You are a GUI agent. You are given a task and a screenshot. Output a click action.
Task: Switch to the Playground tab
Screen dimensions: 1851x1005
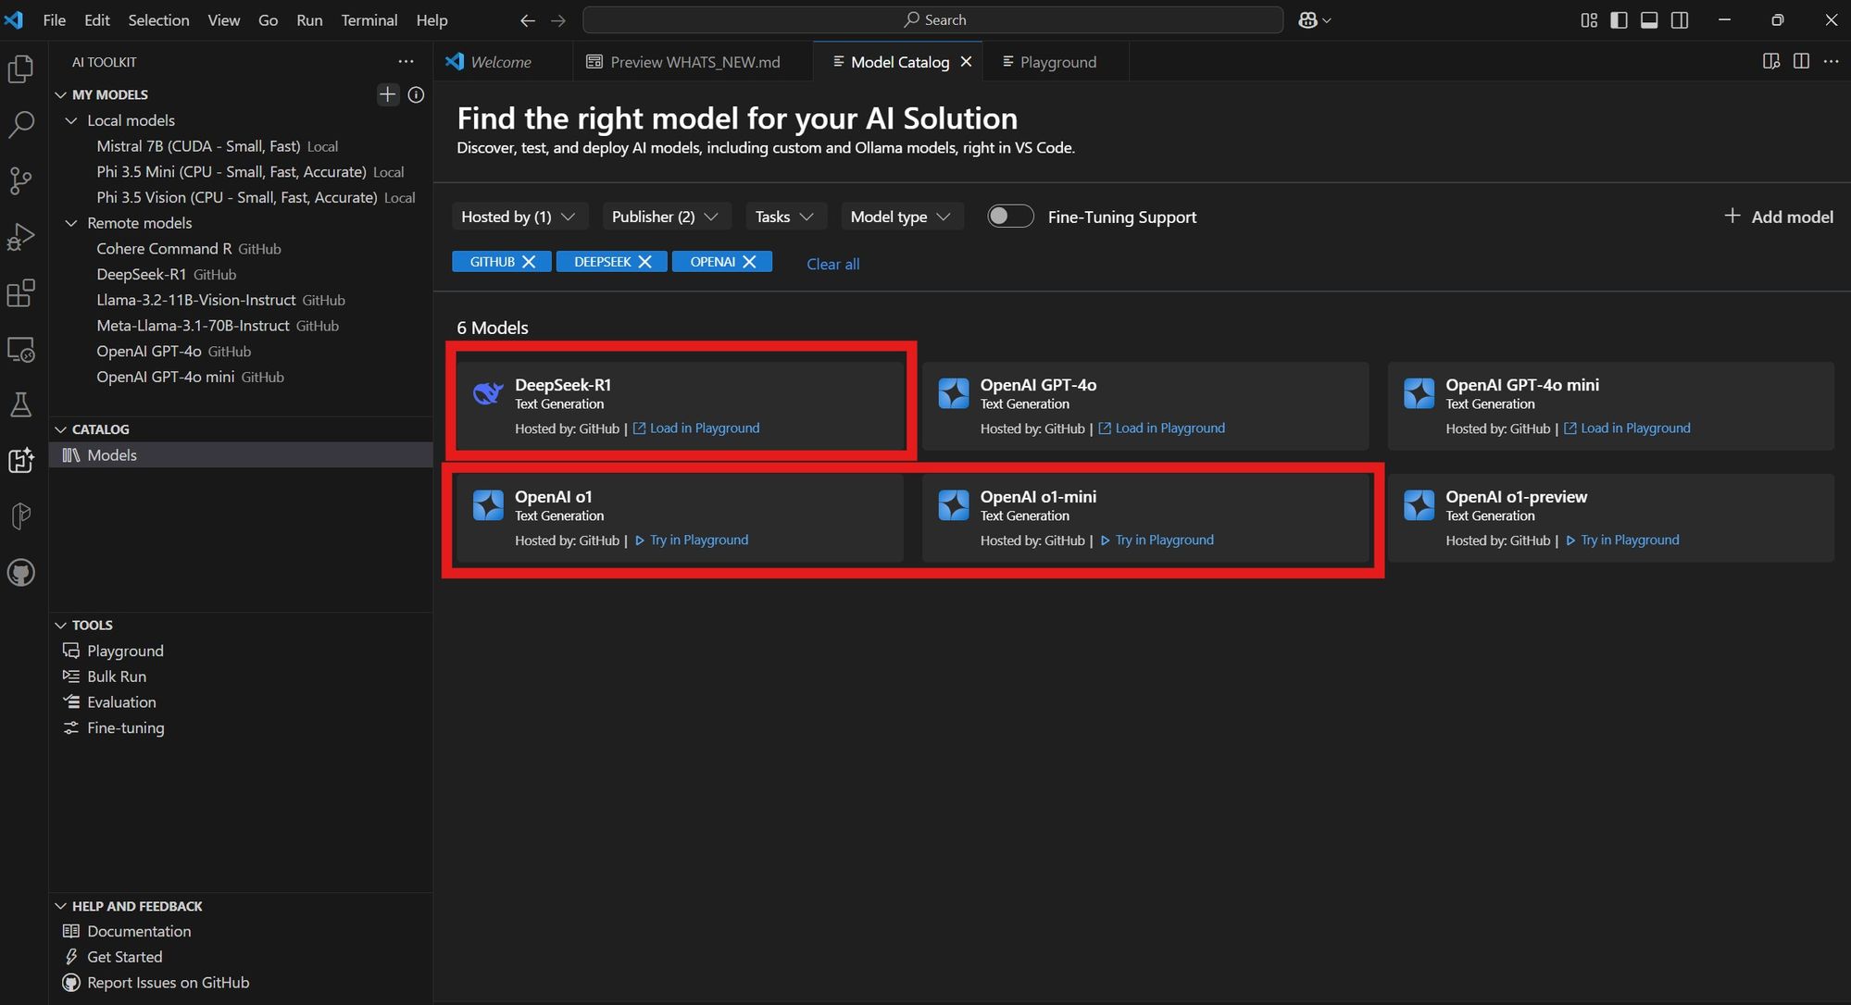(x=1057, y=62)
